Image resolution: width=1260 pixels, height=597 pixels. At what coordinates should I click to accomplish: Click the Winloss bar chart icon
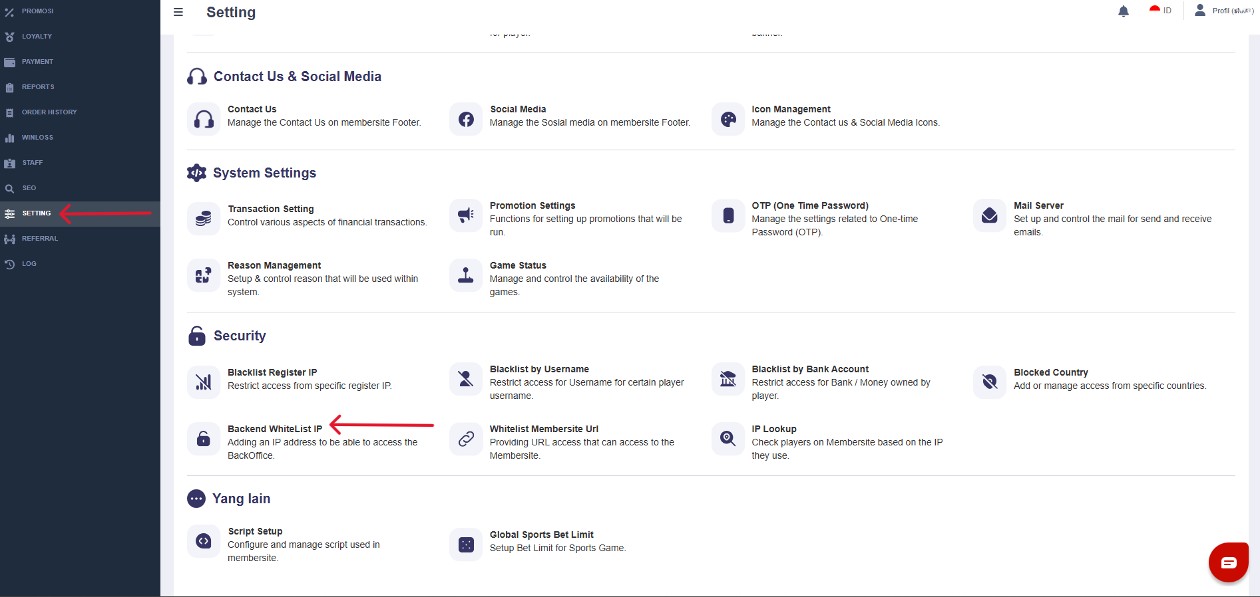tap(9, 138)
